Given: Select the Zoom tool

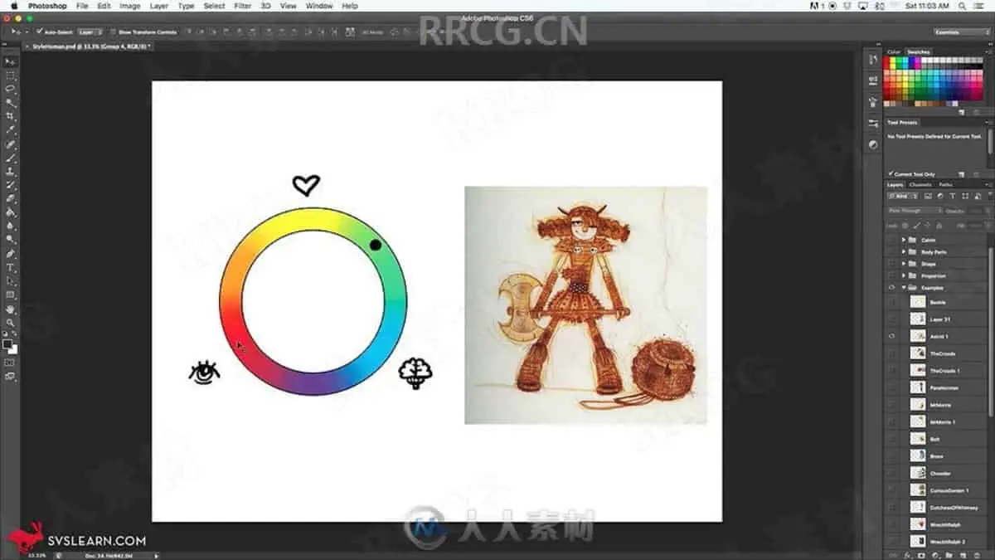Looking at the screenshot, I should [x=11, y=323].
